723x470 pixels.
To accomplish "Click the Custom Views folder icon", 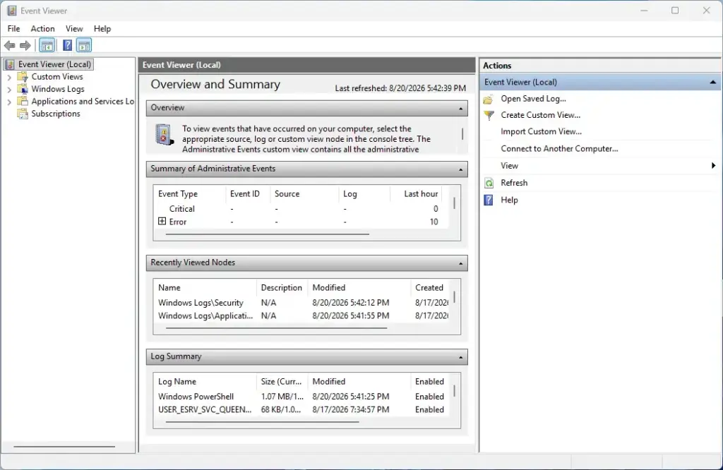I will point(23,76).
